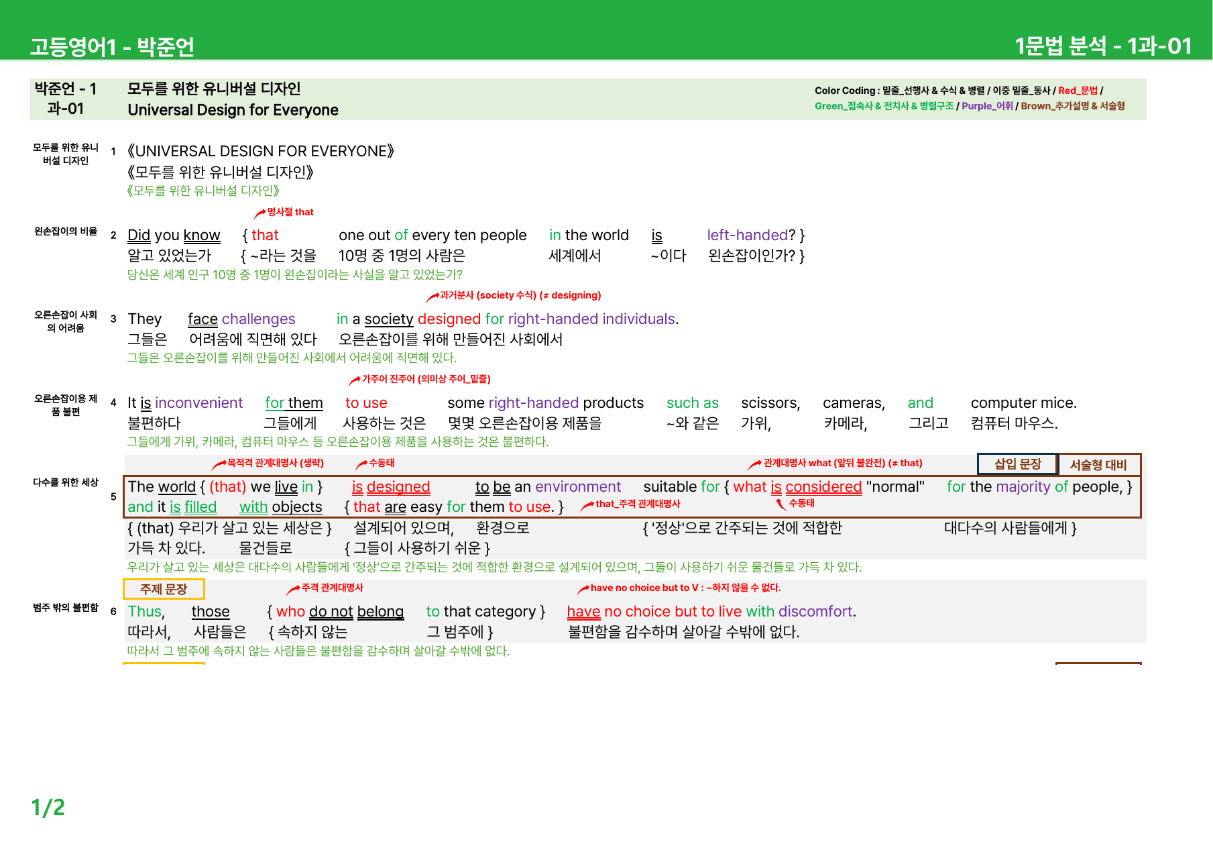Click the purple word "inconvenient"
Image resolution: width=1213 pixels, height=858 pixels.
pyautogui.click(x=199, y=403)
